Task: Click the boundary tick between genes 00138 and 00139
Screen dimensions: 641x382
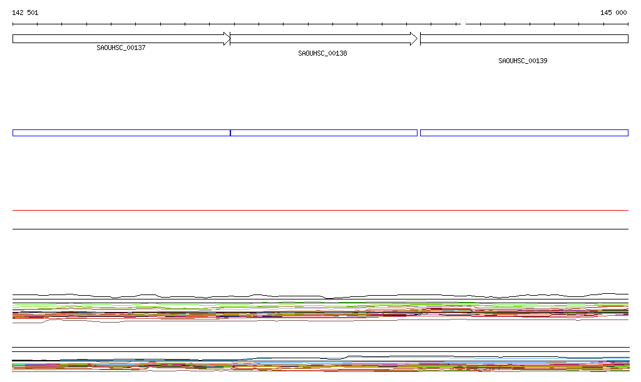Action: (420, 39)
